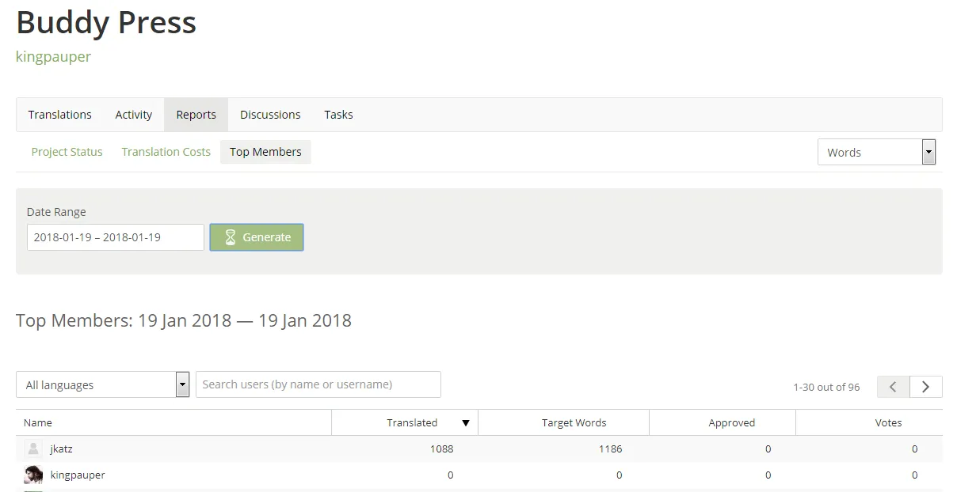
Task: Open the Activity tab
Action: coord(133,115)
